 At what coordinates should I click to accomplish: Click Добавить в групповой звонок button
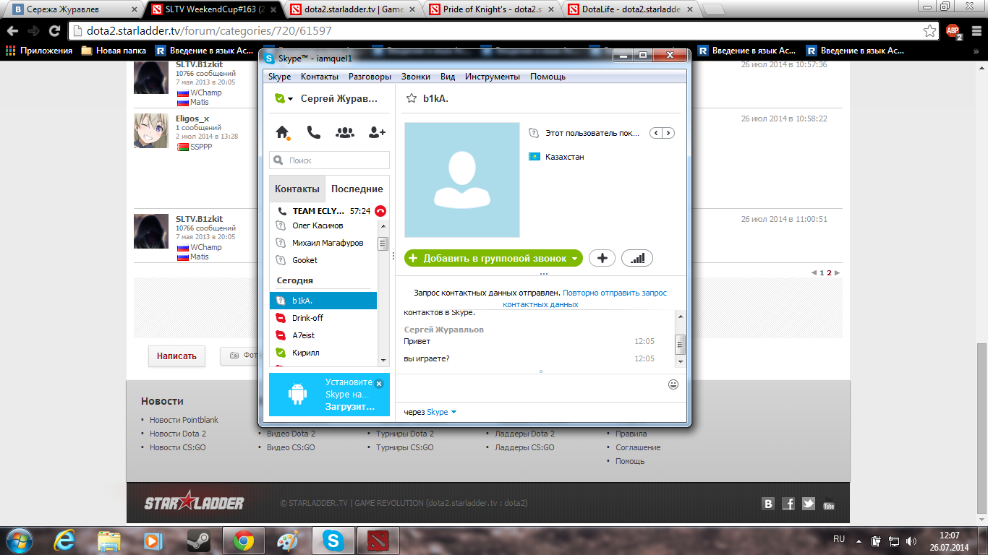[x=493, y=258]
